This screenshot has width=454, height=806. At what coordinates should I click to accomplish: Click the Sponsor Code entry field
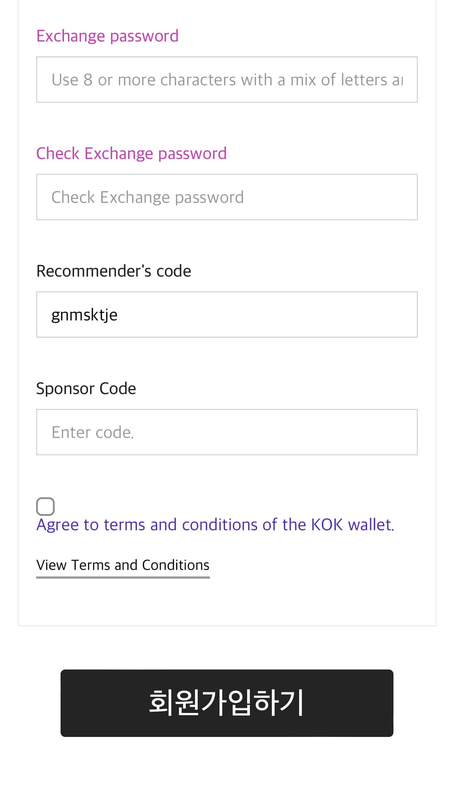[x=227, y=432]
